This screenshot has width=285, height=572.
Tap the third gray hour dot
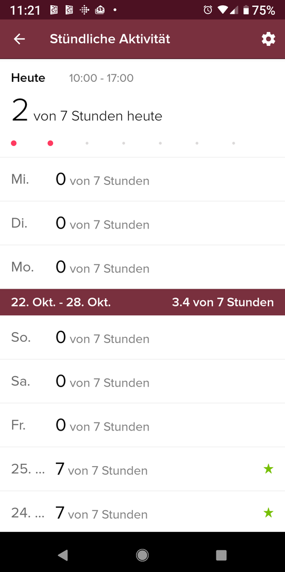point(87,143)
